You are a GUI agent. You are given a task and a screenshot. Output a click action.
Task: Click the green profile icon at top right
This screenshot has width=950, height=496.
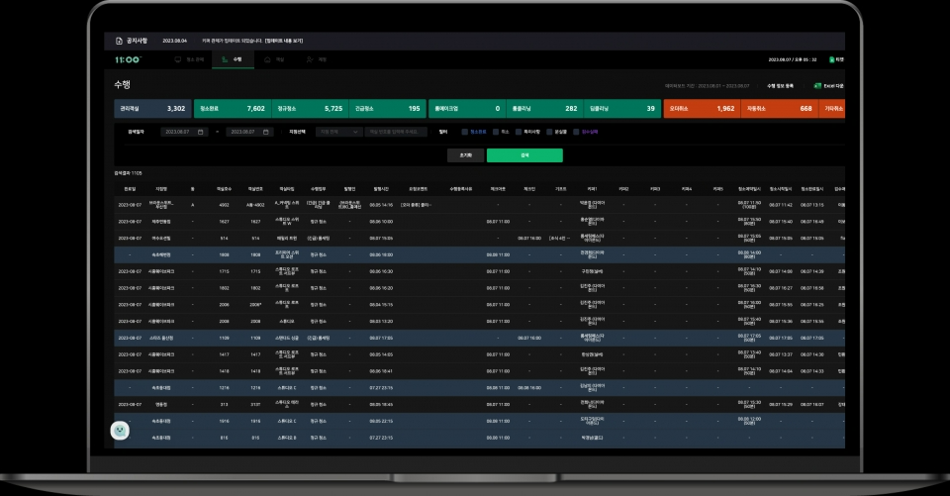coord(832,60)
